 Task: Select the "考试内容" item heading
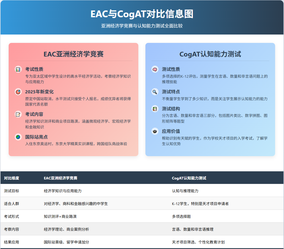pyautogui.click(x=34, y=114)
